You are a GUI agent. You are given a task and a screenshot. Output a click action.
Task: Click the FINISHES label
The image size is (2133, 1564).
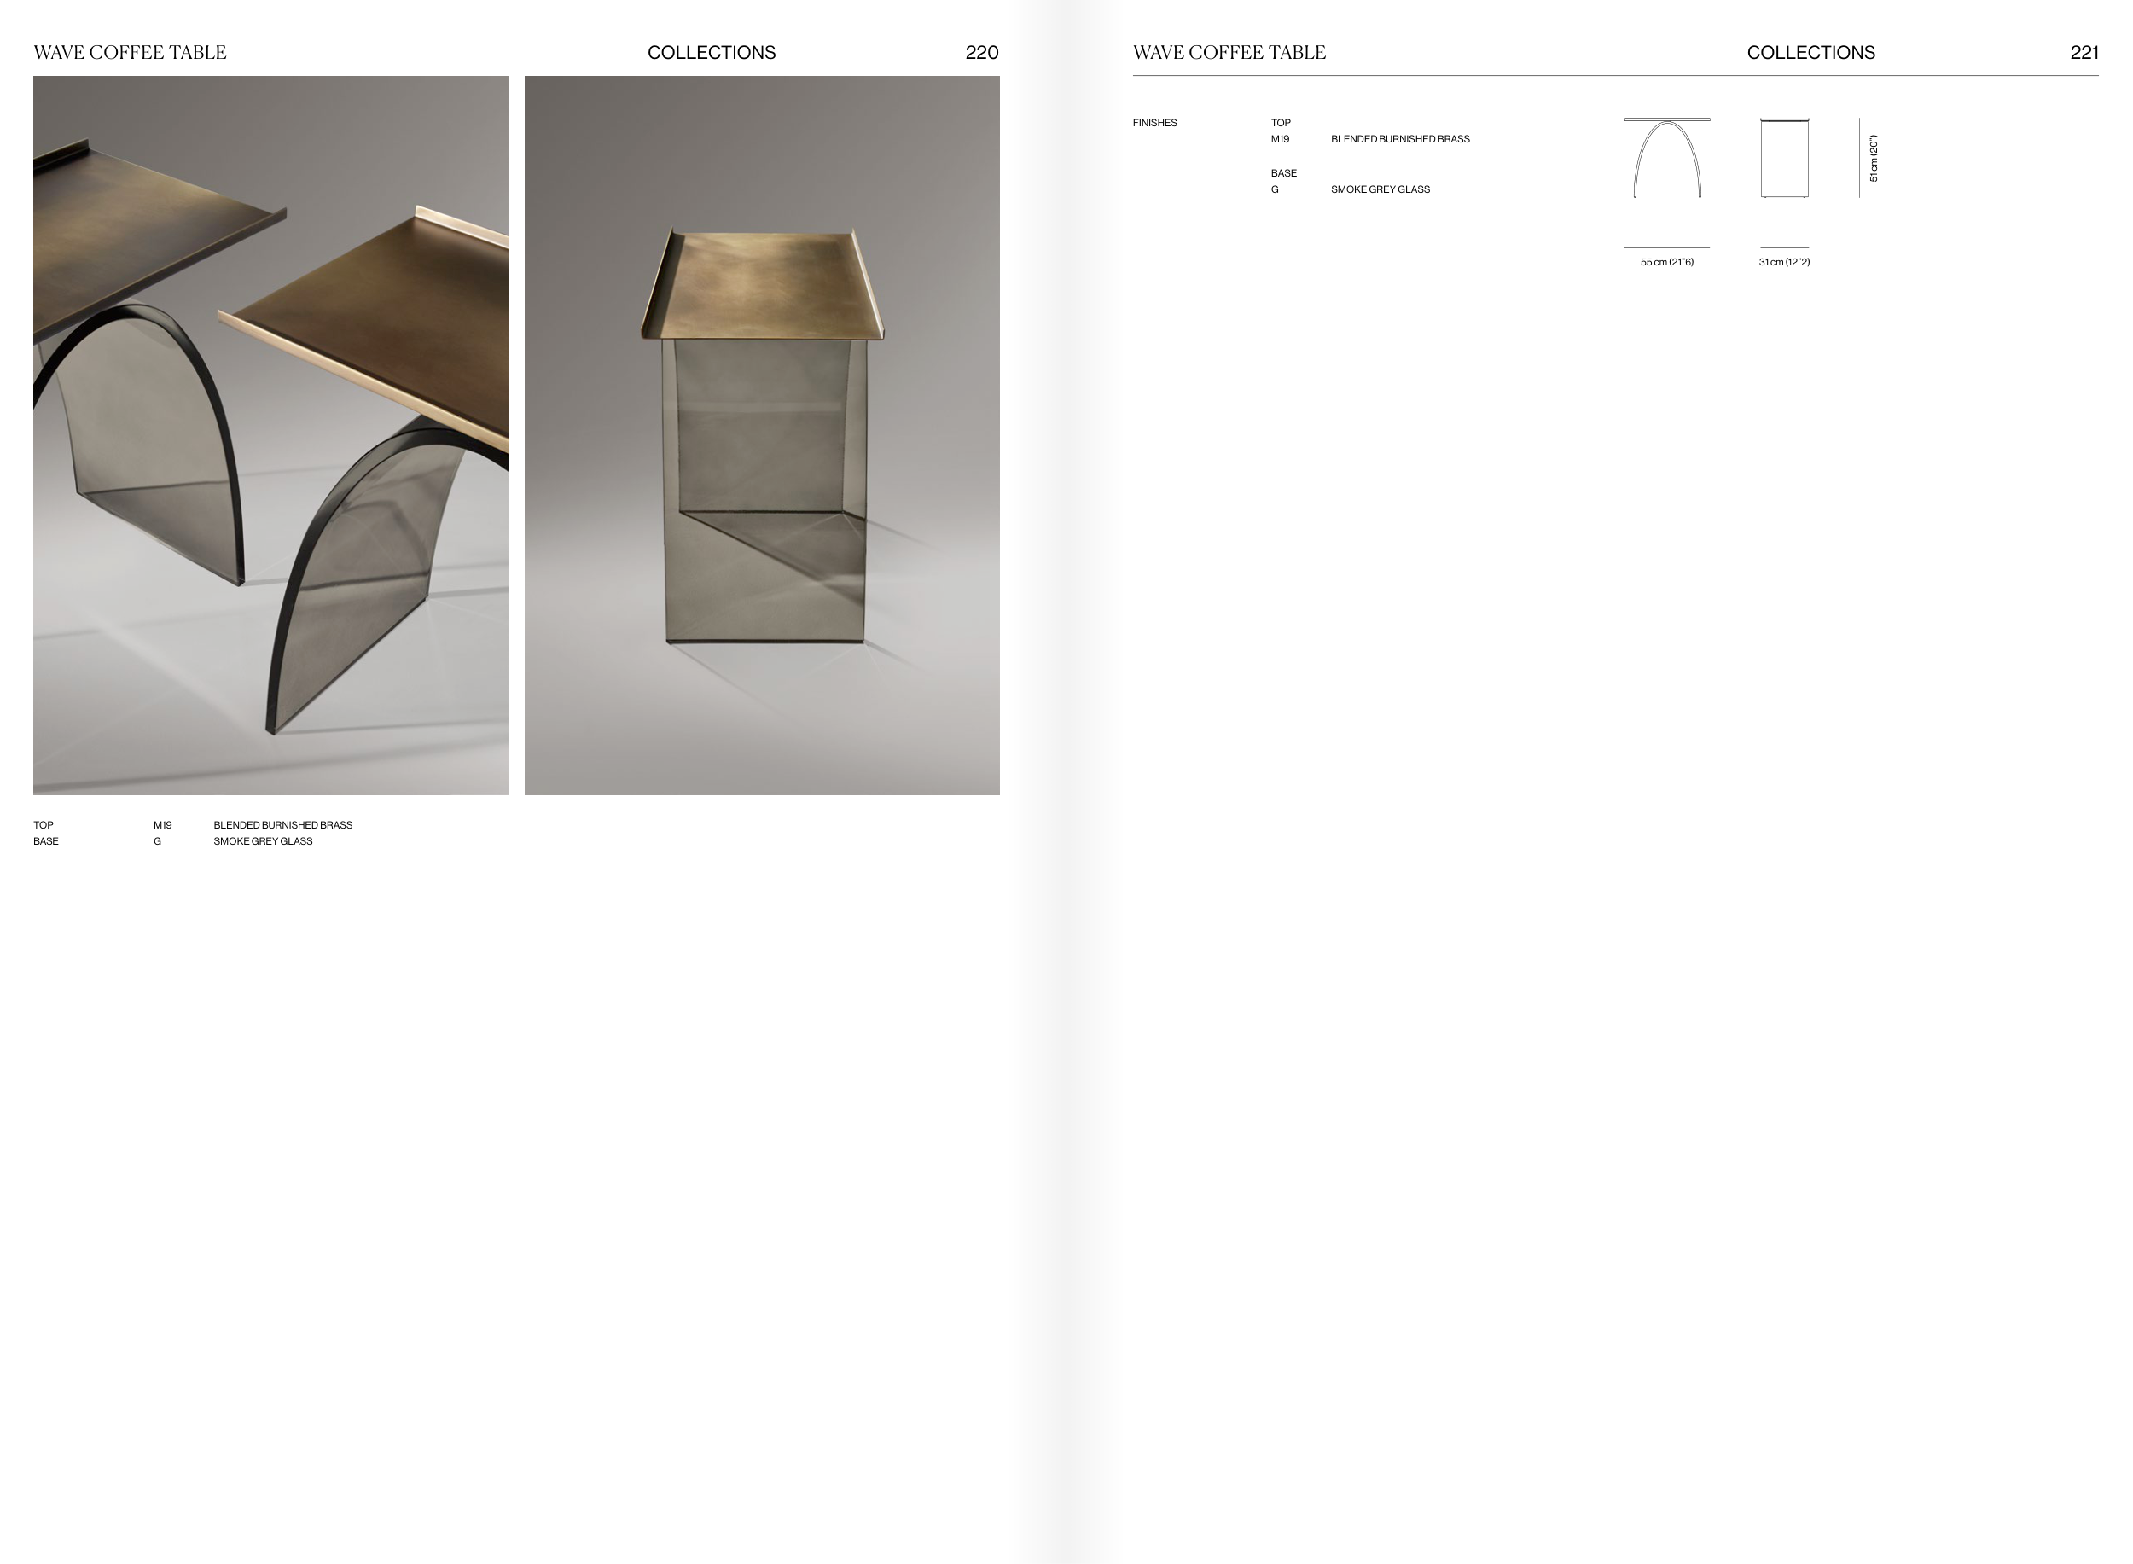point(1154,123)
